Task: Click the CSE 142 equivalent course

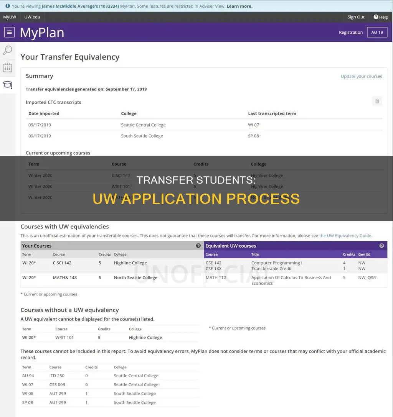Action: (x=213, y=263)
